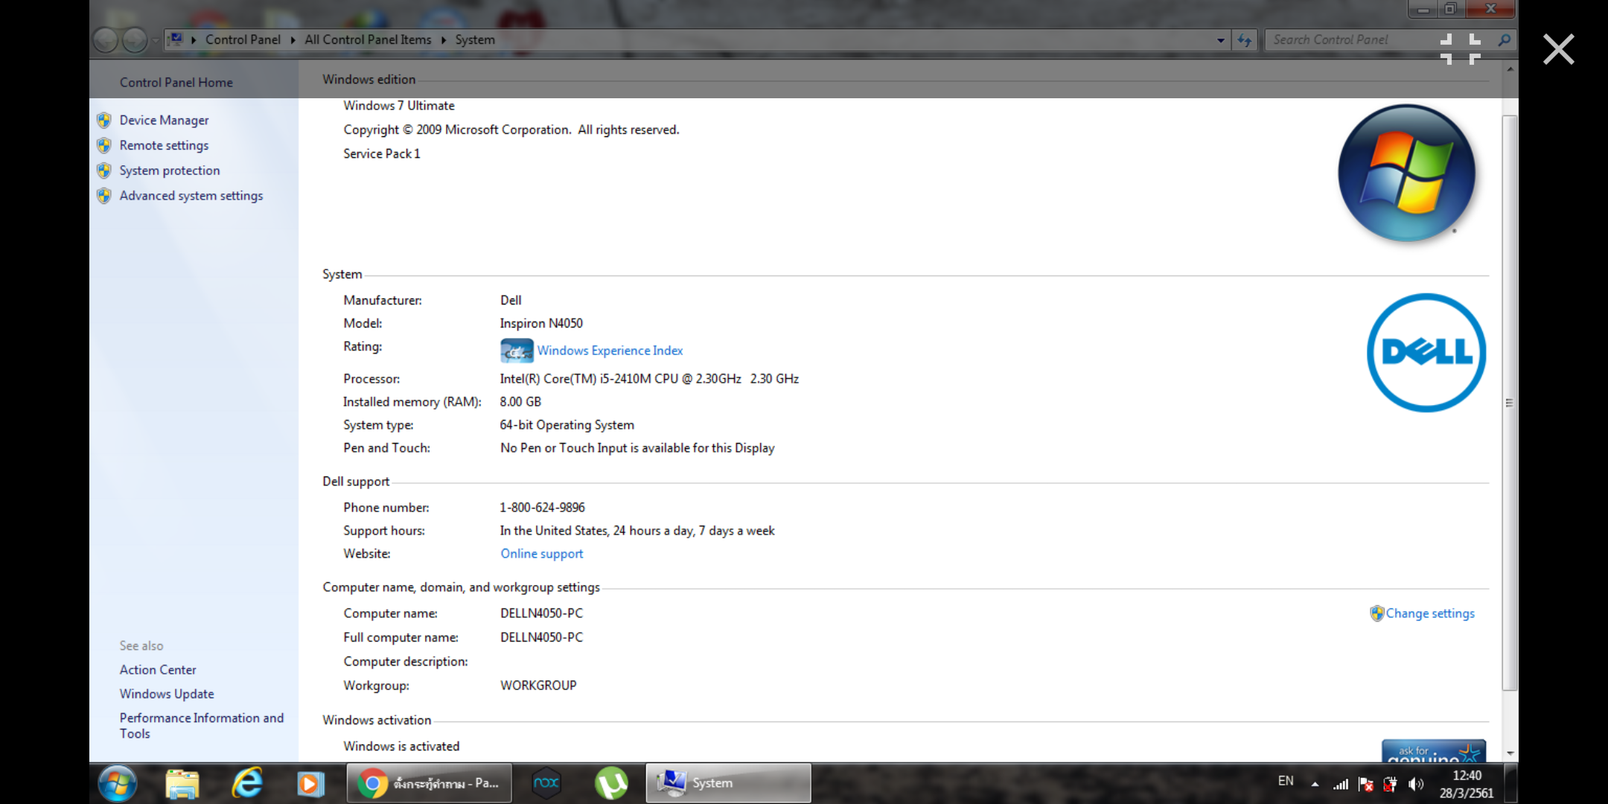This screenshot has height=804, width=1608.
Task: Click the exit fullscreen collapse icon
Action: click(1461, 49)
